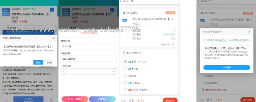Tap the 加入购物车 button

[x=75, y=99]
